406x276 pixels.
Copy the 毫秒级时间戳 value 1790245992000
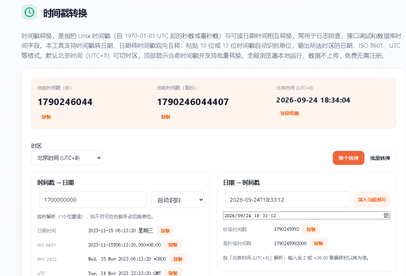click(318, 243)
